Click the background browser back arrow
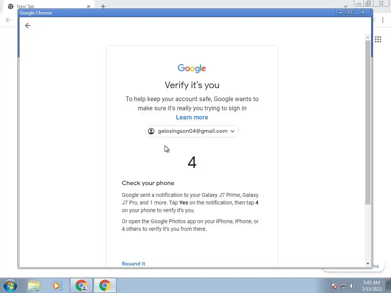391x293 pixels. tap(8, 20)
